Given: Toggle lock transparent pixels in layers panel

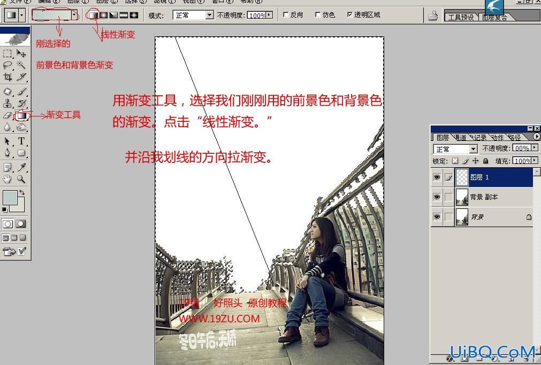Looking at the screenshot, I should 455,161.
